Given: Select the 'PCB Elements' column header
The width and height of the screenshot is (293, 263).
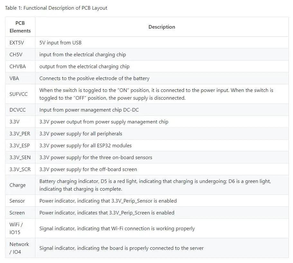Looking at the screenshot, I should coord(20,27).
